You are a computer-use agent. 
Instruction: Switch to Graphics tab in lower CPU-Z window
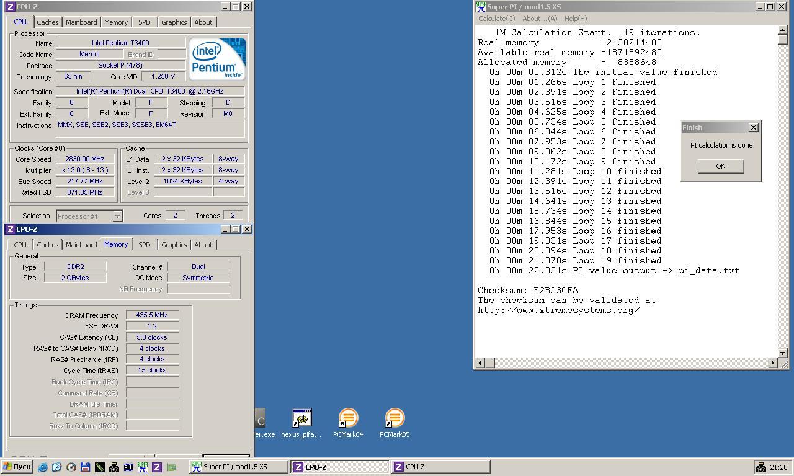point(174,245)
